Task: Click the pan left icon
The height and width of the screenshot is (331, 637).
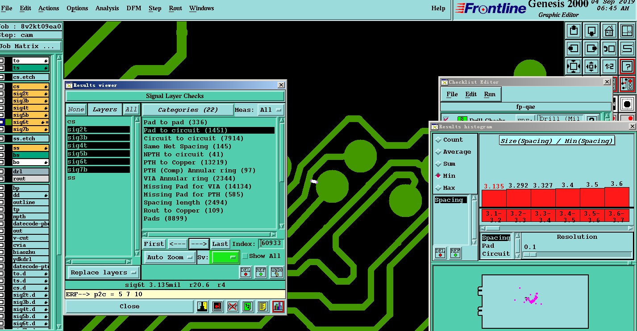Action: (574, 49)
